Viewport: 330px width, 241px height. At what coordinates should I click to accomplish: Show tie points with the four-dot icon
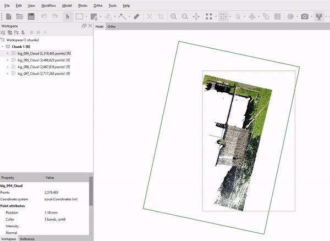click(209, 16)
